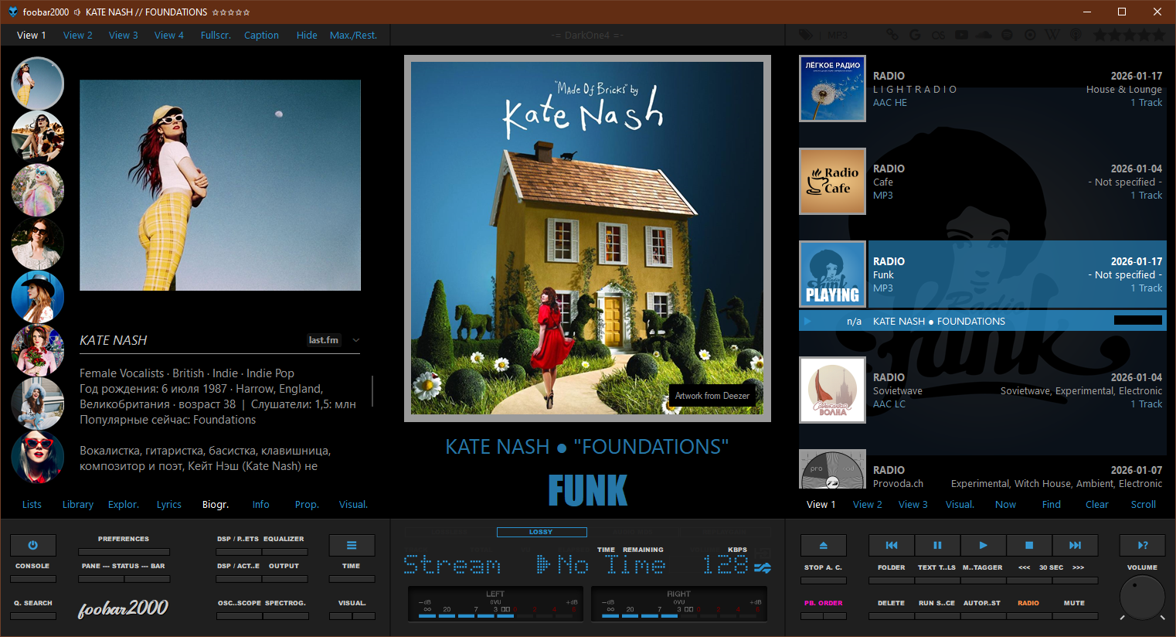Select the last round artist thumbnail with red sunglasses
The height and width of the screenshot is (637, 1176).
[x=38, y=457]
